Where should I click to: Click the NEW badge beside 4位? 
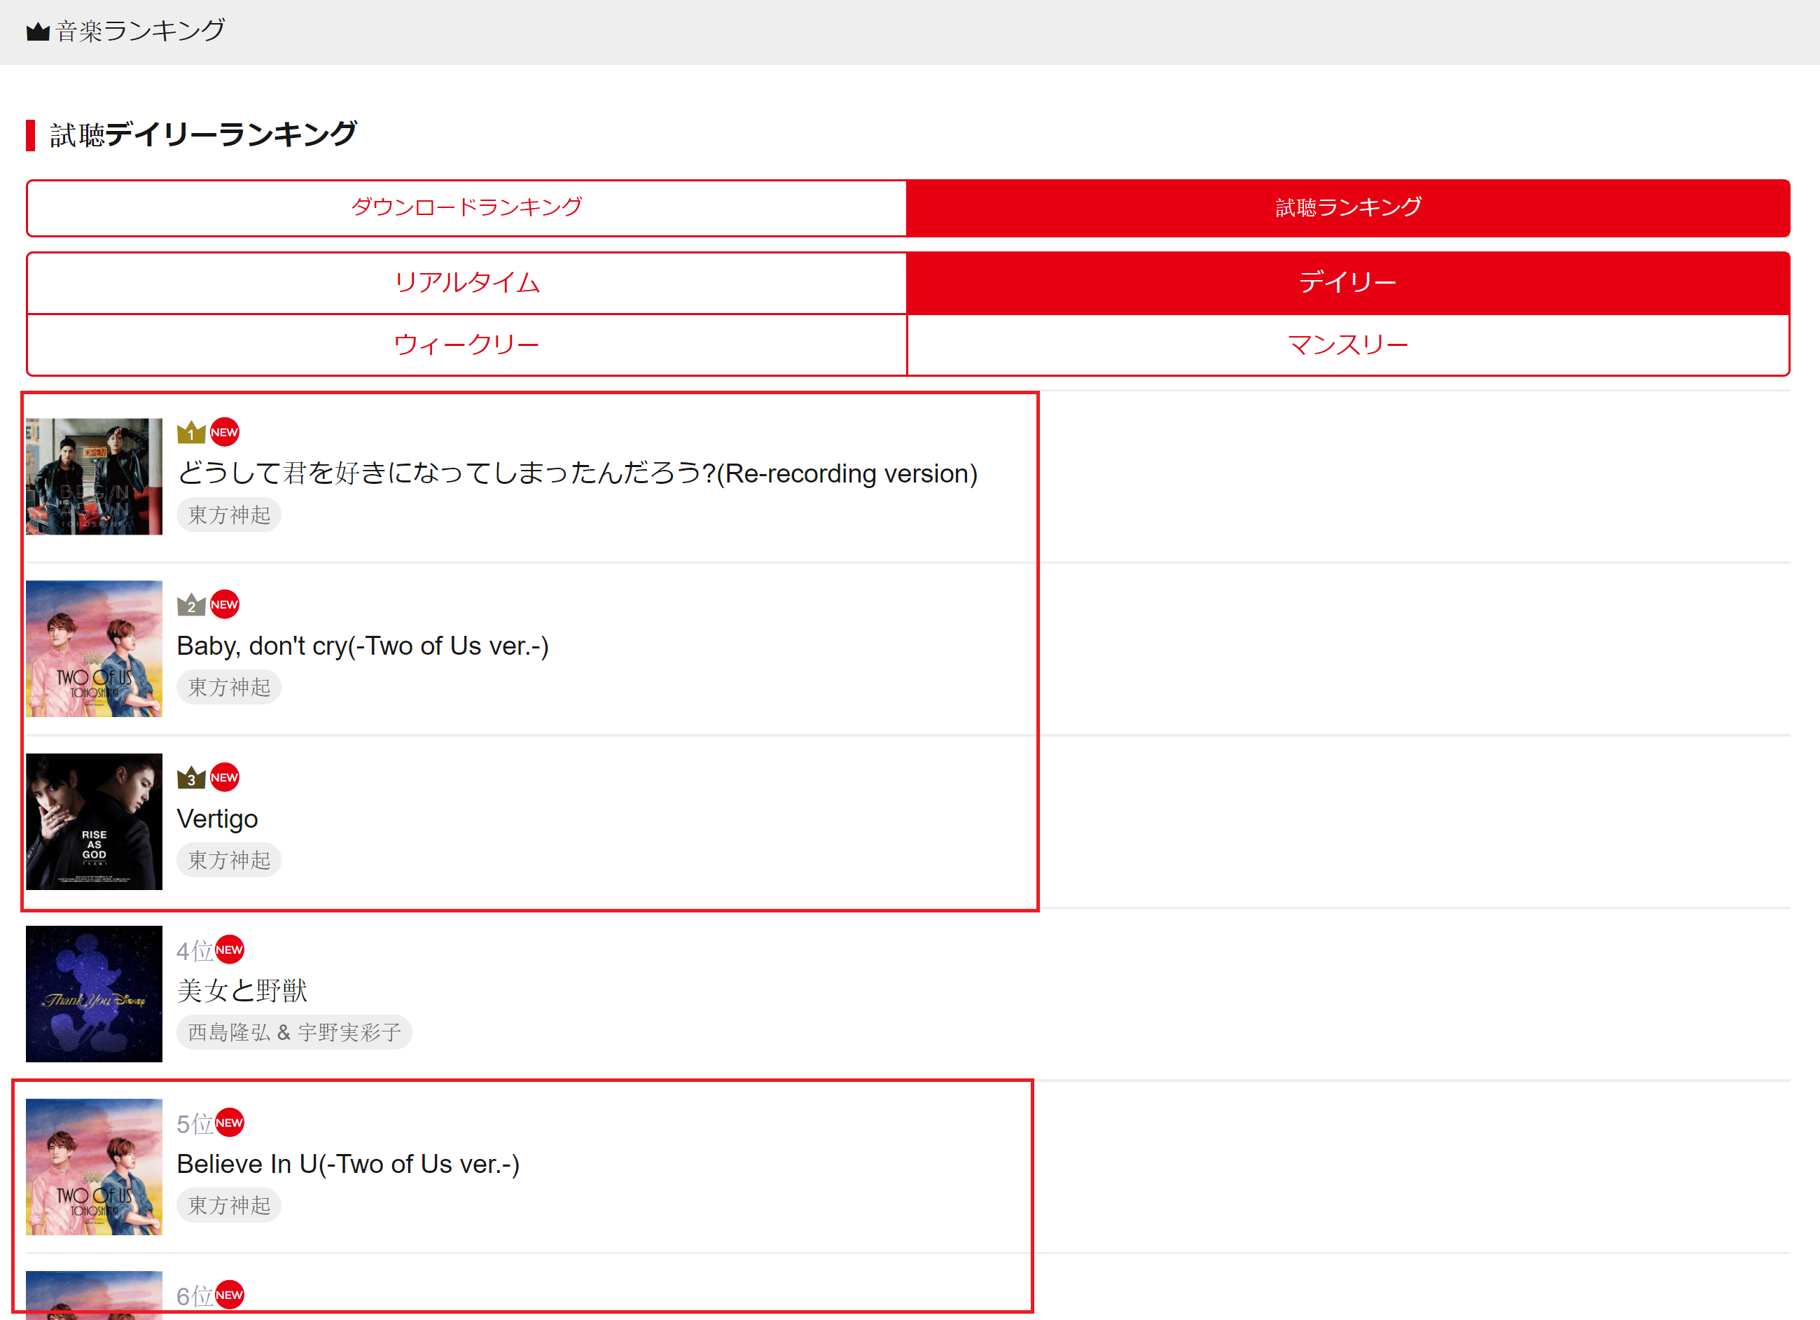230,950
